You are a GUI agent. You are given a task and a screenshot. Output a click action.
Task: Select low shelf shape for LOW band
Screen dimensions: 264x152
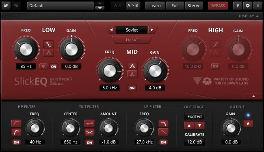coord(49,44)
